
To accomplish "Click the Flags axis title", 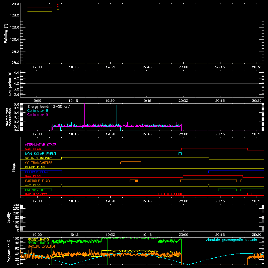I will coord(14,167).
